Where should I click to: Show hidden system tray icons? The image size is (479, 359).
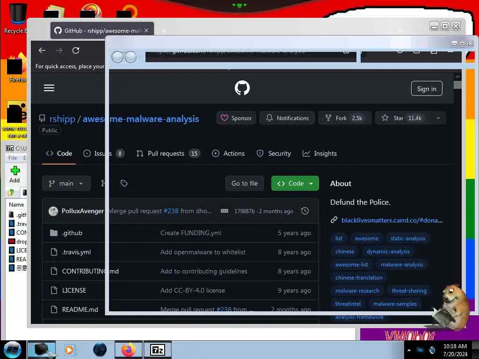click(x=409, y=350)
